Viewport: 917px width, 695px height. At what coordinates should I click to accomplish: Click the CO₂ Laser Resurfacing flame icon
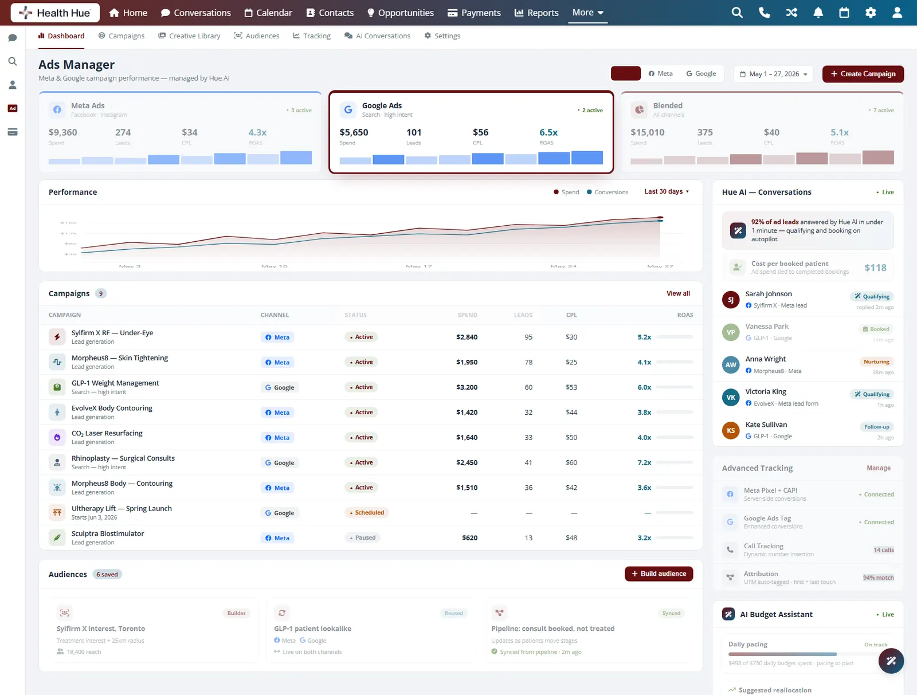pos(57,437)
